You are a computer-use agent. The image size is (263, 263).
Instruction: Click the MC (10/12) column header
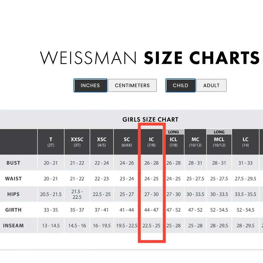(195, 142)
